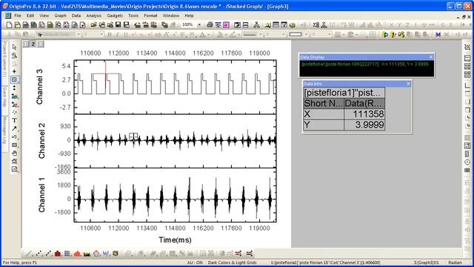This screenshot has width=474, height=267.
Task: Click the Bold formatting button
Action: click(x=110, y=35)
